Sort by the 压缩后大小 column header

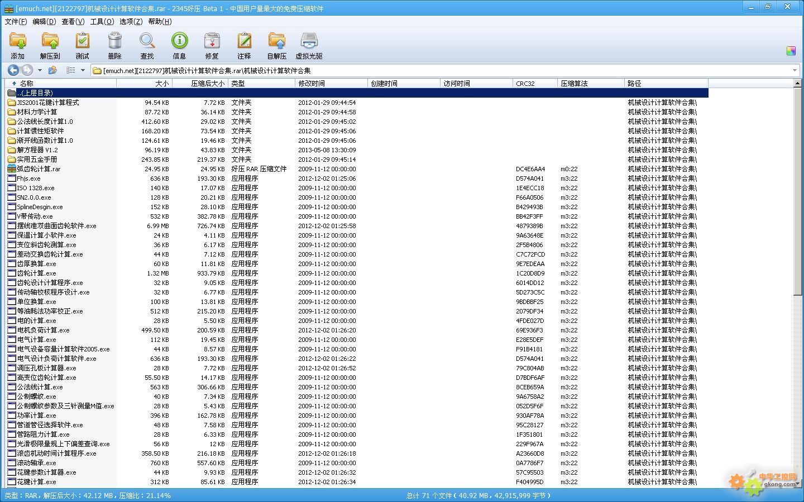tap(200, 83)
